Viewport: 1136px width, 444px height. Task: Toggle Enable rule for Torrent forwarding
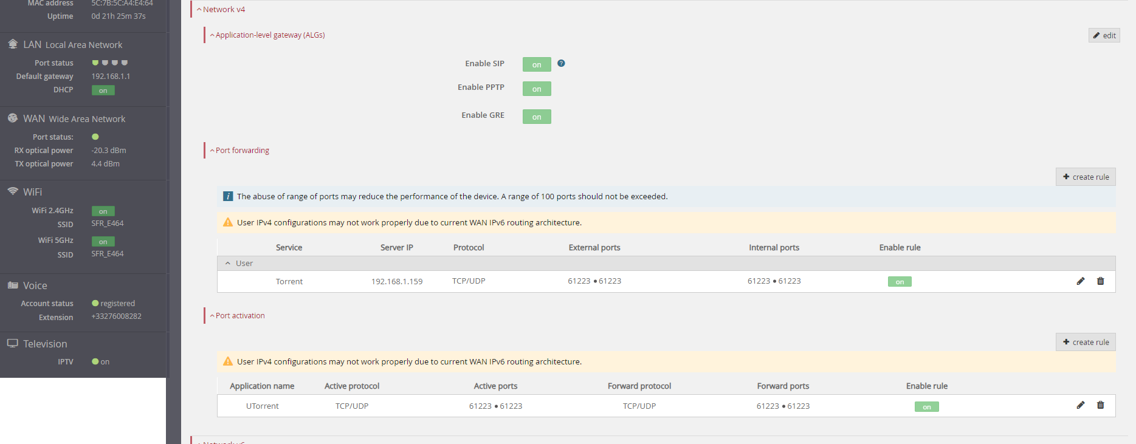[899, 282]
